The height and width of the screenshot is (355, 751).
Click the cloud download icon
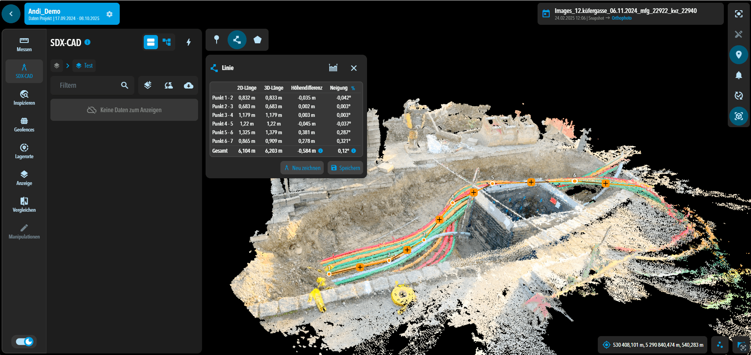(x=189, y=85)
